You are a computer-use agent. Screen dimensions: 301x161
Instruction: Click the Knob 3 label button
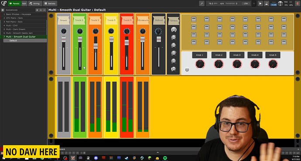(237, 55)
